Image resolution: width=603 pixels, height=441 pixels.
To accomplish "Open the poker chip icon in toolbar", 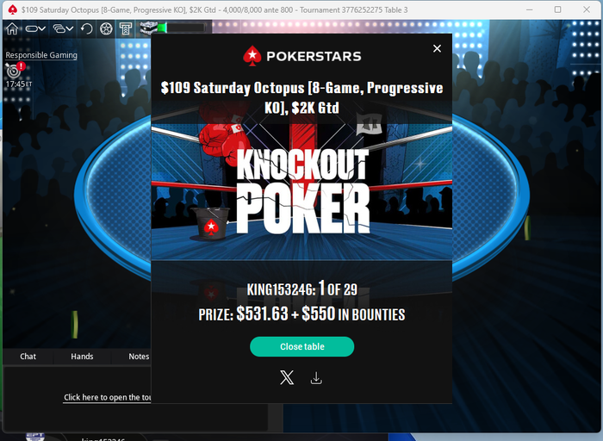I will click(x=107, y=28).
